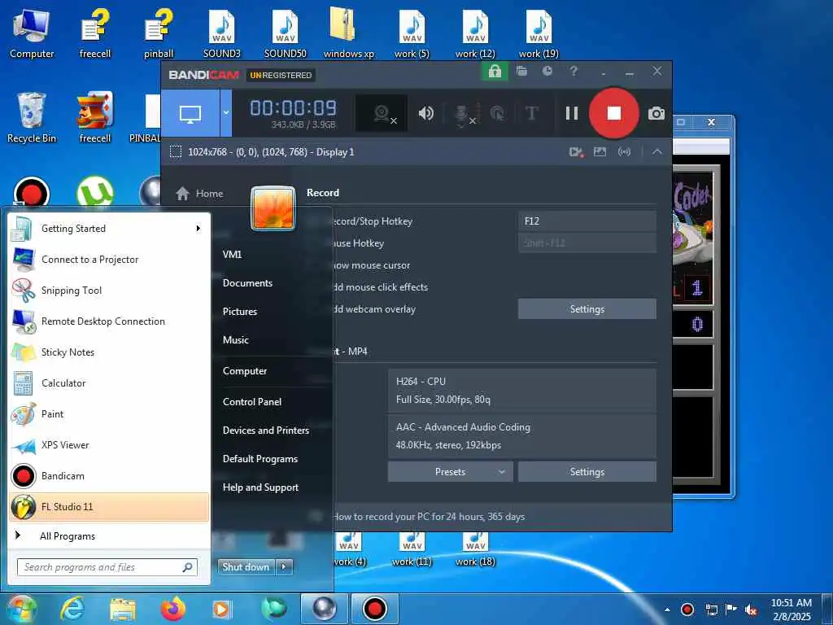The height and width of the screenshot is (625, 833).
Task: Open shutdown options arrow next to Shut down
Action: (x=284, y=566)
